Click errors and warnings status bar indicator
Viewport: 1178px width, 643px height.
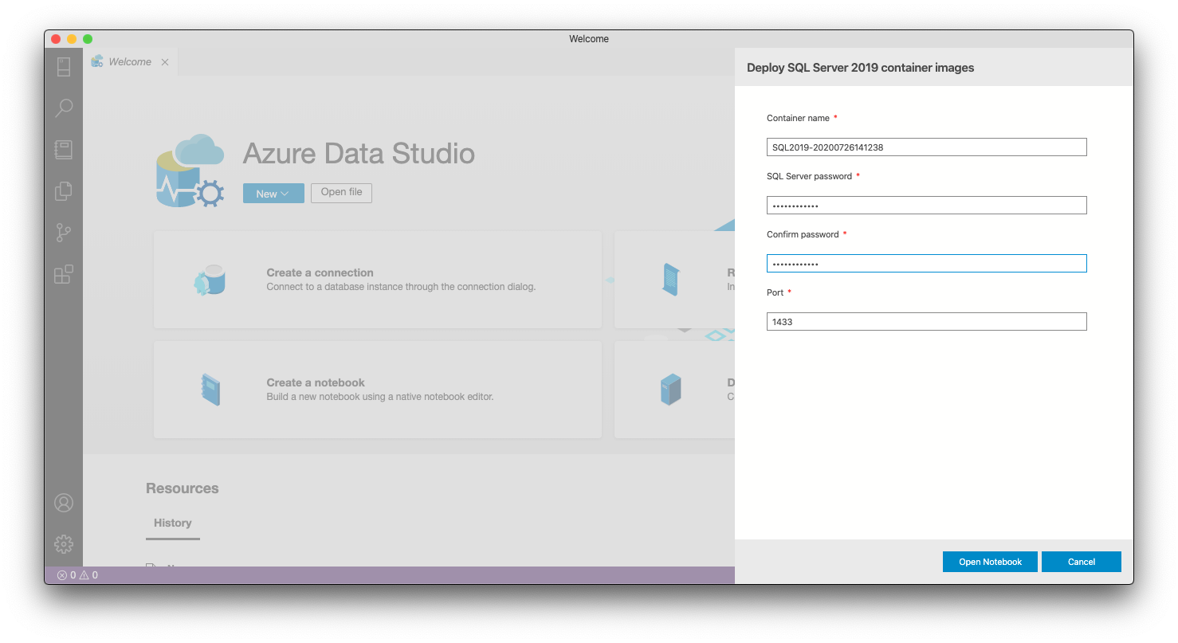tap(77, 574)
